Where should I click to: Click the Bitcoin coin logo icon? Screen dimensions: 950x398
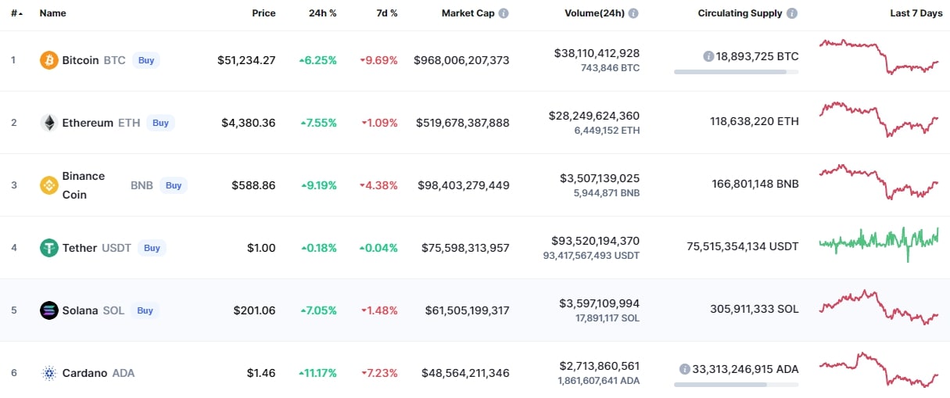click(x=49, y=60)
